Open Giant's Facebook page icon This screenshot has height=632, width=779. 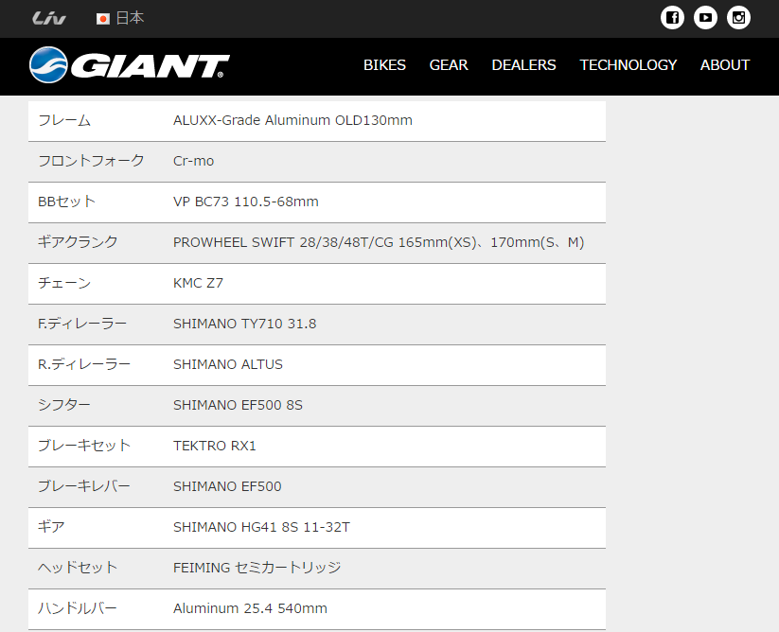(x=672, y=18)
